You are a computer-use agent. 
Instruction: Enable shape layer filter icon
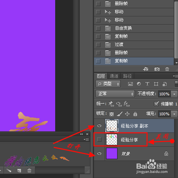(156, 84)
